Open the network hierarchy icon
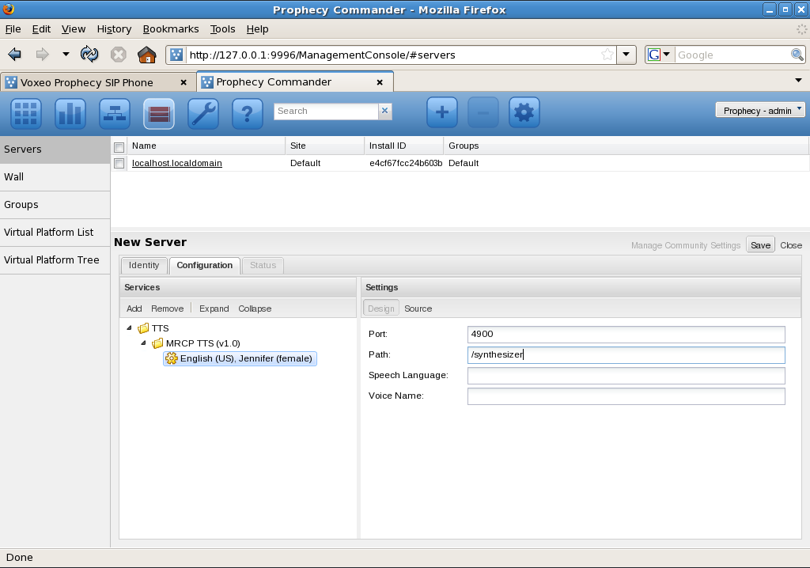 click(x=115, y=113)
